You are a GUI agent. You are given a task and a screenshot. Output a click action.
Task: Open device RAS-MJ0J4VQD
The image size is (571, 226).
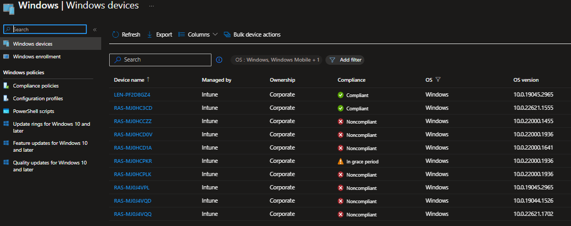pyautogui.click(x=133, y=201)
